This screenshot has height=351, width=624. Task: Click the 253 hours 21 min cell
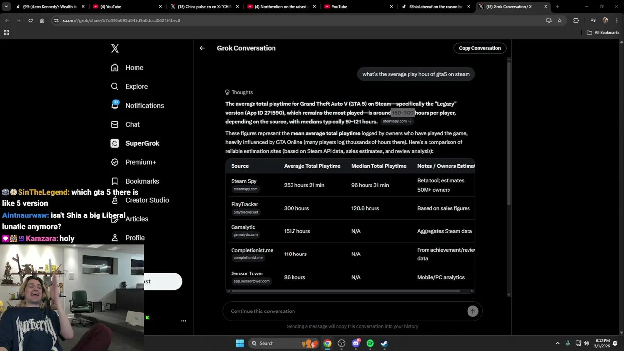coord(304,185)
